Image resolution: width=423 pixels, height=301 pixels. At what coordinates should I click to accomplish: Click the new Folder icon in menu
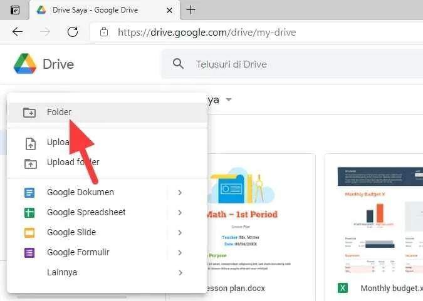coord(29,113)
